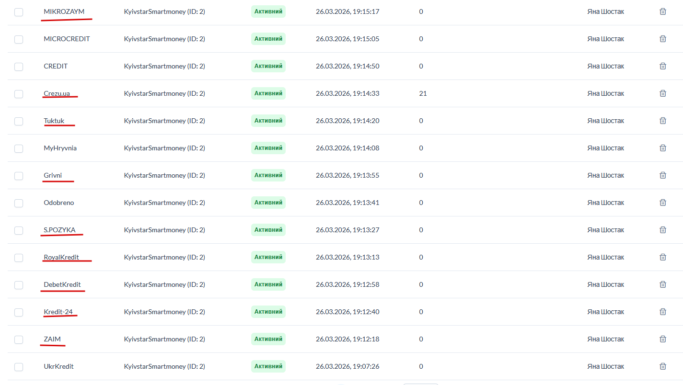Click trash icon for UkrKredit row
Image resolution: width=683 pixels, height=385 pixels.
click(x=663, y=366)
